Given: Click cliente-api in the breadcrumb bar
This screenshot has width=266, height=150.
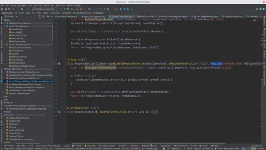Looking at the screenshot, I should tap(7, 13).
